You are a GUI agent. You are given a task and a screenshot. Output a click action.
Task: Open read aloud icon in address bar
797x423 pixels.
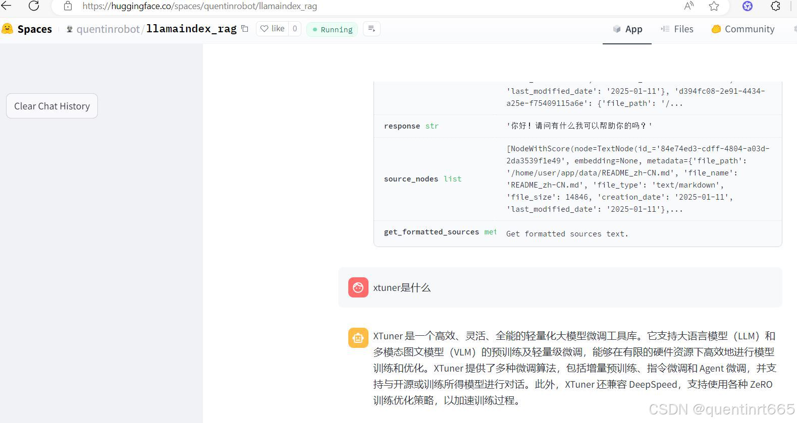(x=688, y=6)
